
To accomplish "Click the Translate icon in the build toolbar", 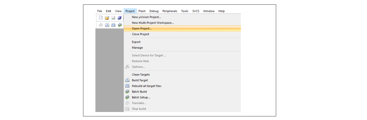I will [101, 25].
